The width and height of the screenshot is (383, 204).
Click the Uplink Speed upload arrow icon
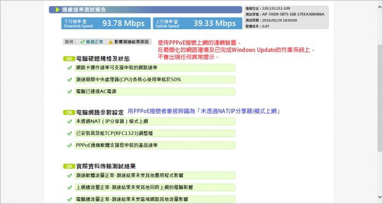(176, 22)
